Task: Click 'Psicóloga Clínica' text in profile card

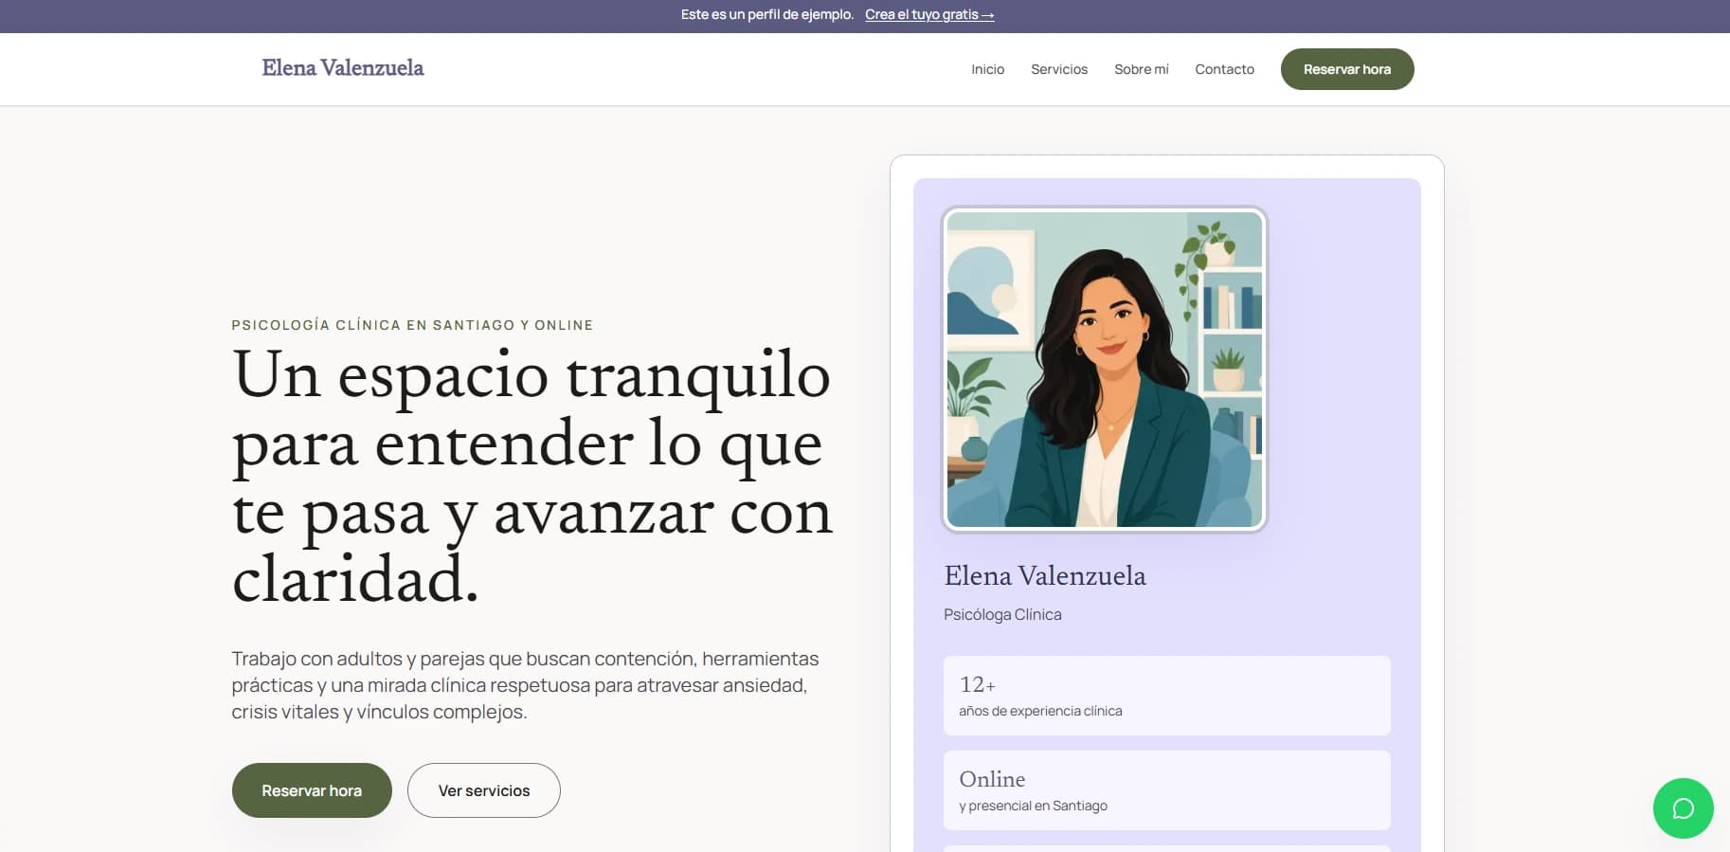Action: (1002, 615)
